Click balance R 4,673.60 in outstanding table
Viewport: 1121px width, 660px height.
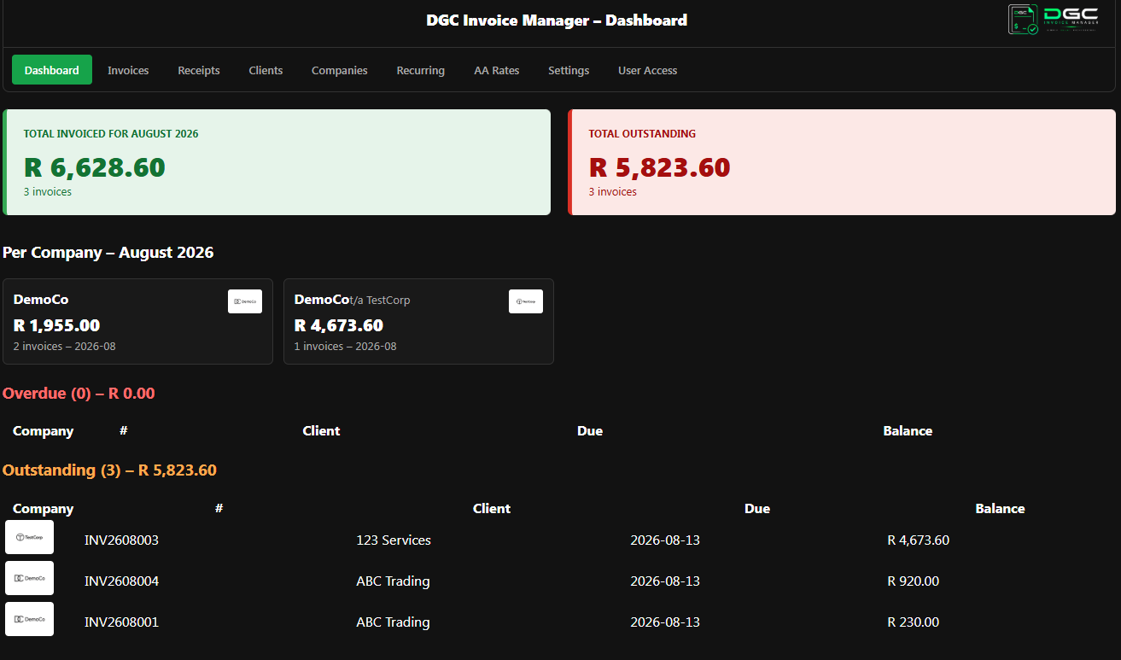[919, 540]
